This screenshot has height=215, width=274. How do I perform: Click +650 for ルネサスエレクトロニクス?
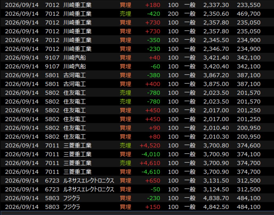(x=152, y=180)
